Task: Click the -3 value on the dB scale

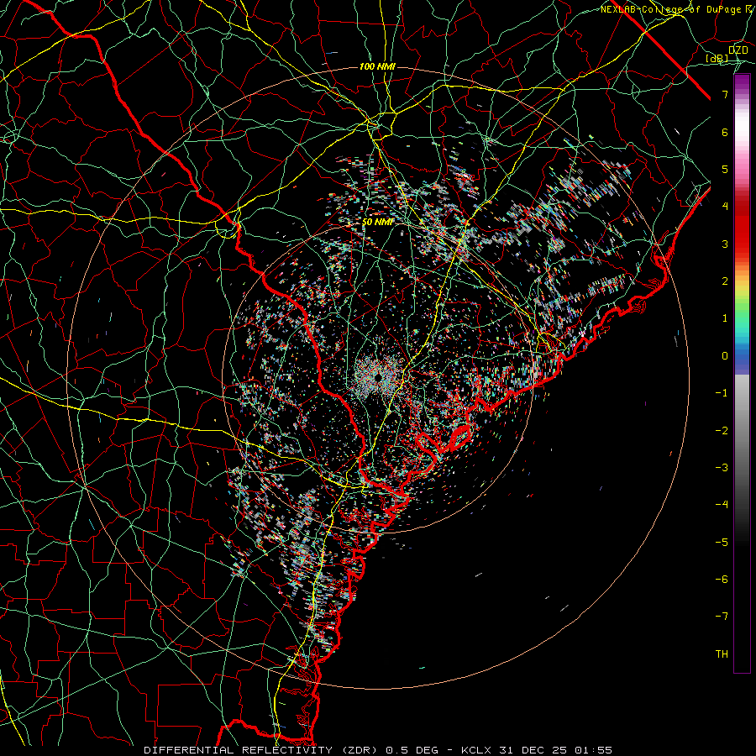Action: coord(722,468)
